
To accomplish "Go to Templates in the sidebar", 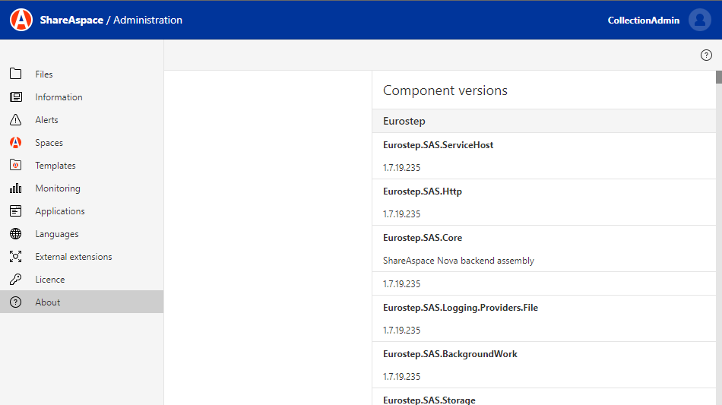I will 55,166.
